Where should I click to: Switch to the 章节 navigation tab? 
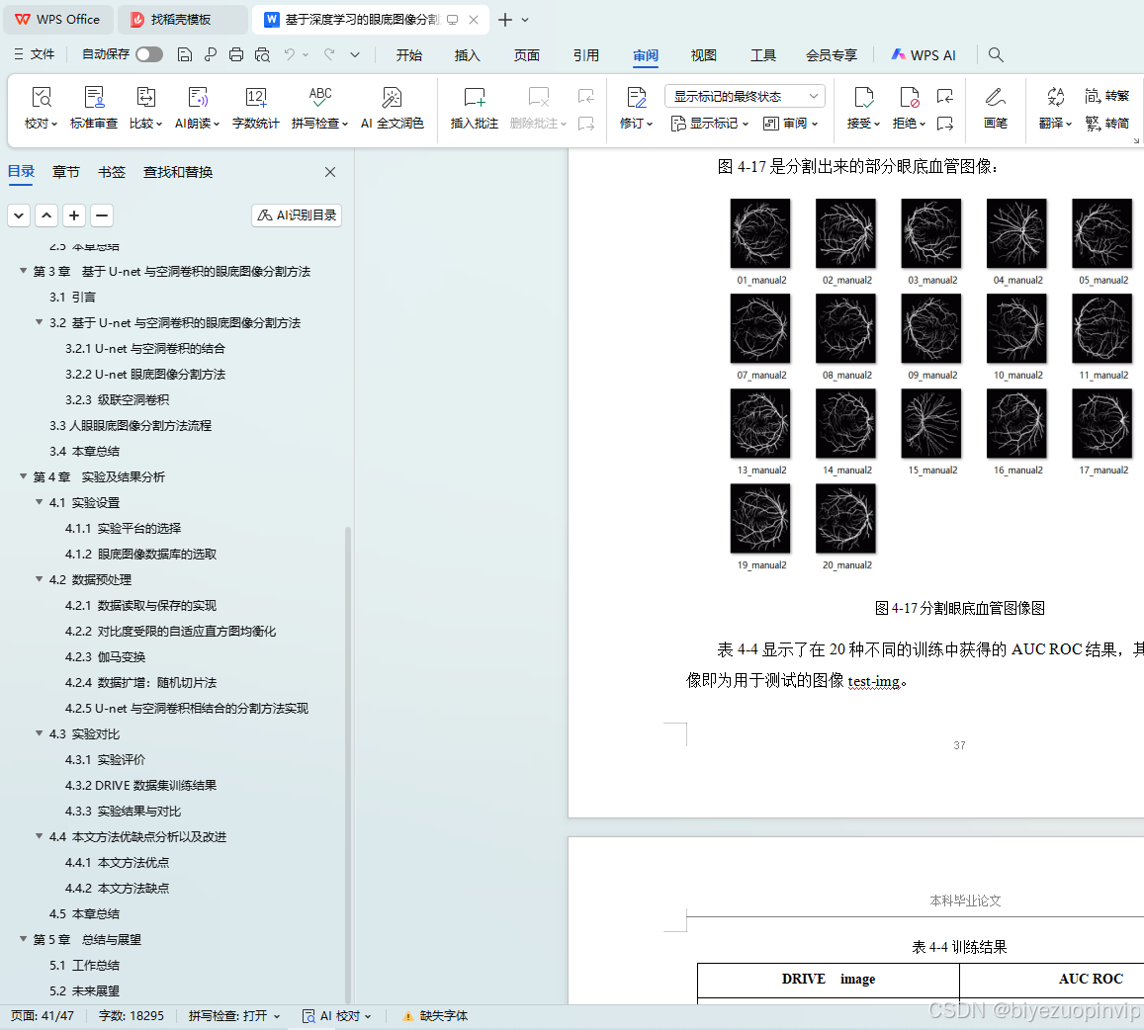(65, 172)
